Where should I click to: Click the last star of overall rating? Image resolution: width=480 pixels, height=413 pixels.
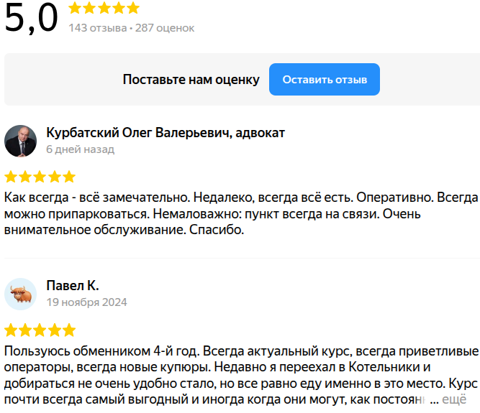click(133, 9)
